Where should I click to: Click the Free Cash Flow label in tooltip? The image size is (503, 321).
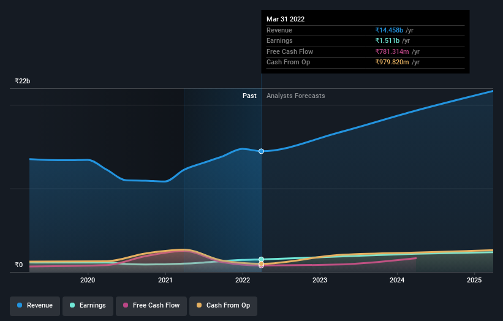290,51
